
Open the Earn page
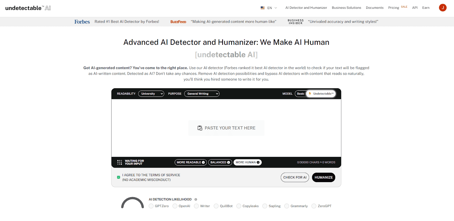coord(426,8)
